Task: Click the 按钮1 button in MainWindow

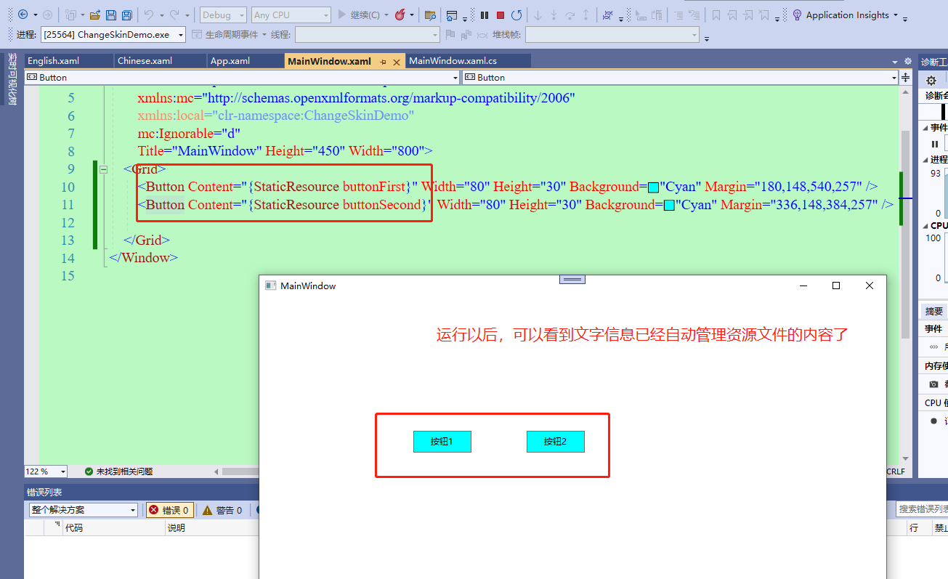Action: pyautogui.click(x=442, y=442)
